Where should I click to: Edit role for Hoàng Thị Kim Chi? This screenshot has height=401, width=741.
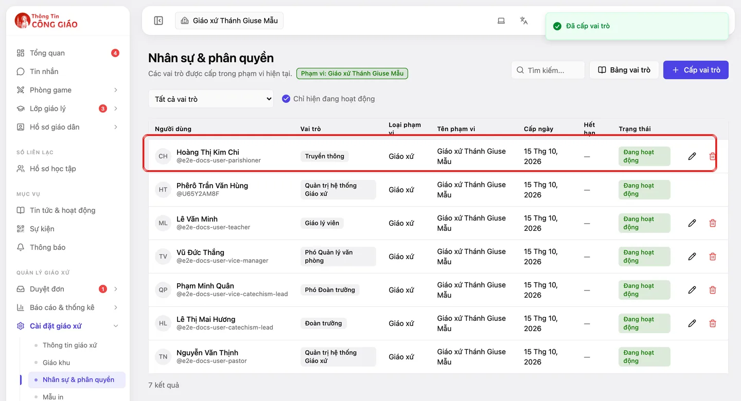point(692,156)
